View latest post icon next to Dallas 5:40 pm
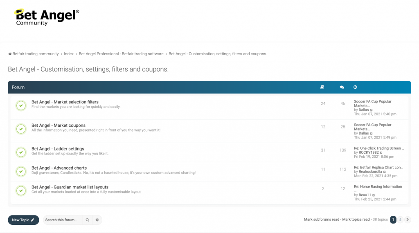This screenshot has width=419, height=233. [x=371, y=110]
